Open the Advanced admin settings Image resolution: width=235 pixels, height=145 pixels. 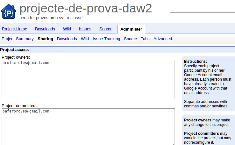pyautogui.click(x=163, y=39)
